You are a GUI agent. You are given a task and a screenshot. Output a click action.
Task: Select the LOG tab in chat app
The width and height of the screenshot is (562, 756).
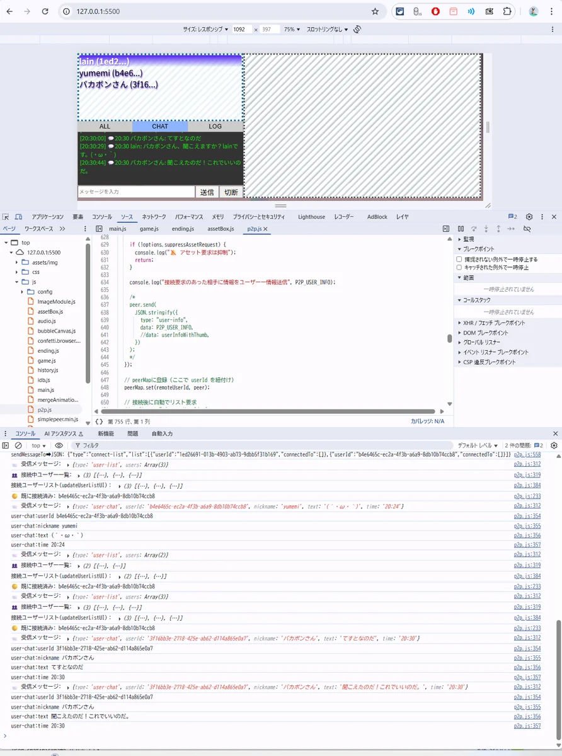[215, 127]
